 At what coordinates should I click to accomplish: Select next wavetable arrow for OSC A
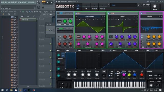104,16
